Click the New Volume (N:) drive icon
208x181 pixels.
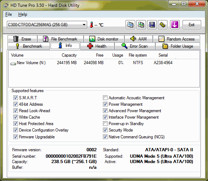pos(13,64)
